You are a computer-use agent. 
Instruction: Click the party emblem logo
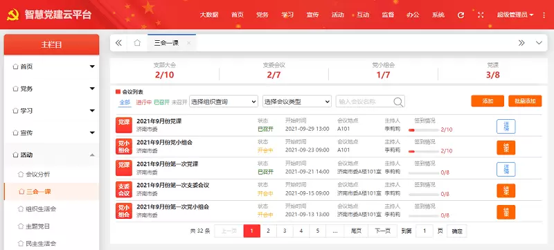[x=13, y=15]
